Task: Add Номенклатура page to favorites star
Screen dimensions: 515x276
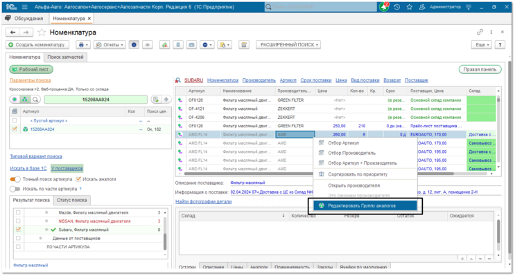Action: [42, 32]
